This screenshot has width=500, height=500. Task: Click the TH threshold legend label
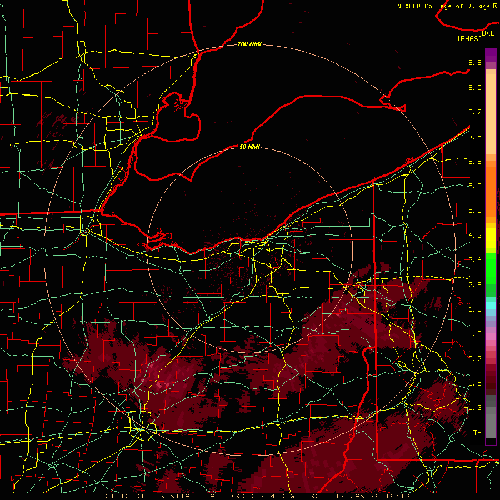[x=477, y=433]
